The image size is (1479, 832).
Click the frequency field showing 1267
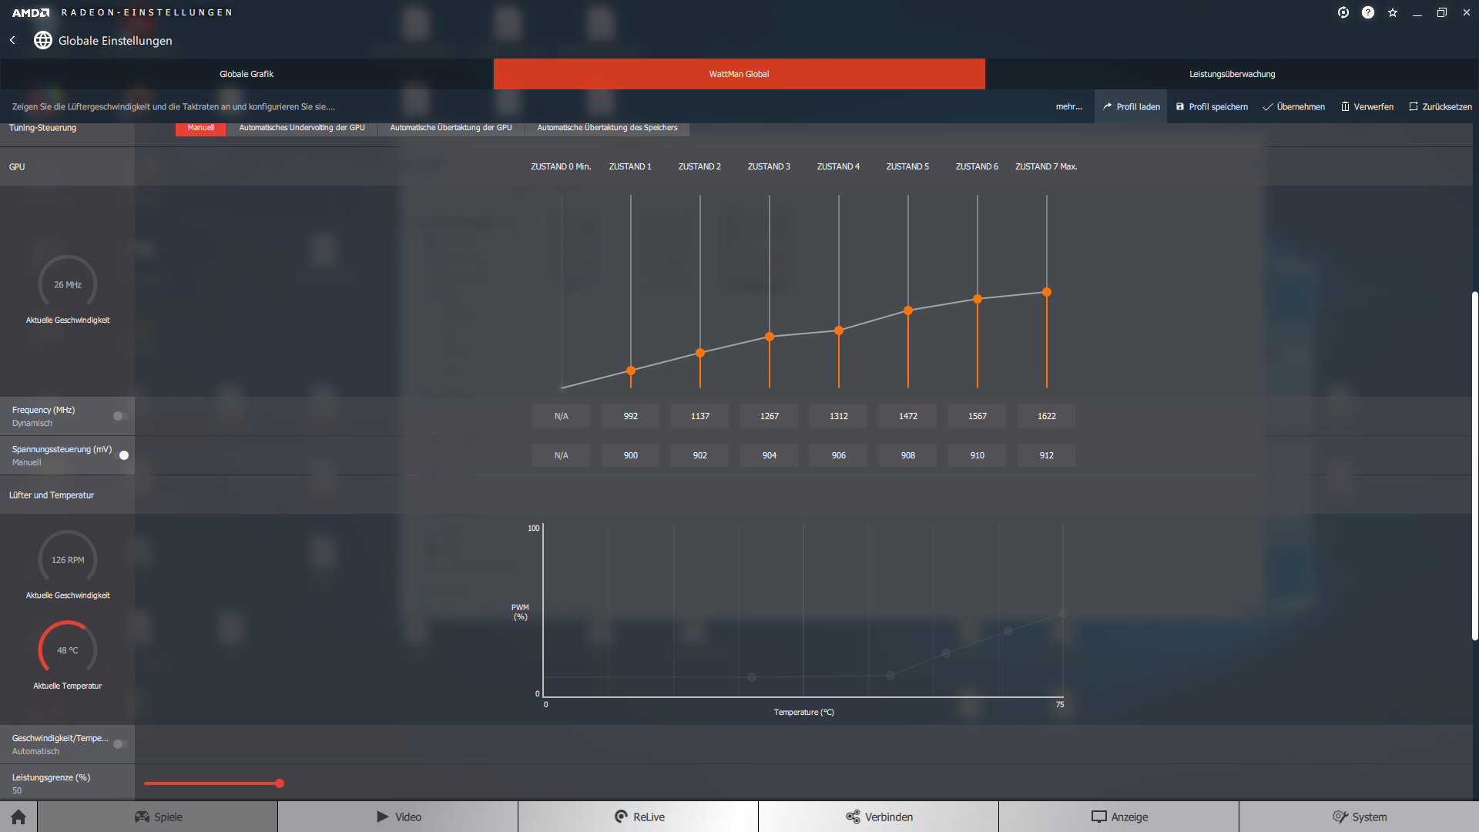(770, 416)
